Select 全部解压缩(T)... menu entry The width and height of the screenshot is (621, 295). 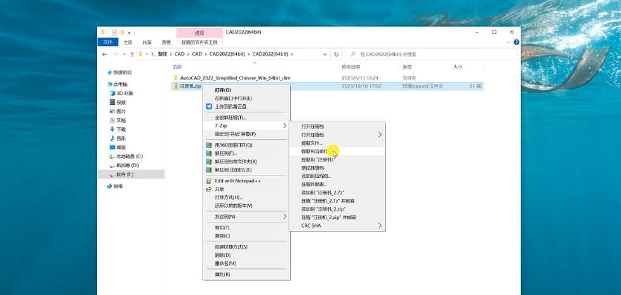point(230,118)
